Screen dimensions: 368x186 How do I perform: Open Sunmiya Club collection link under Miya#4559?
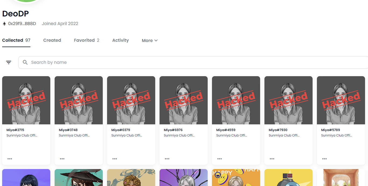pyautogui.click(x=232, y=135)
